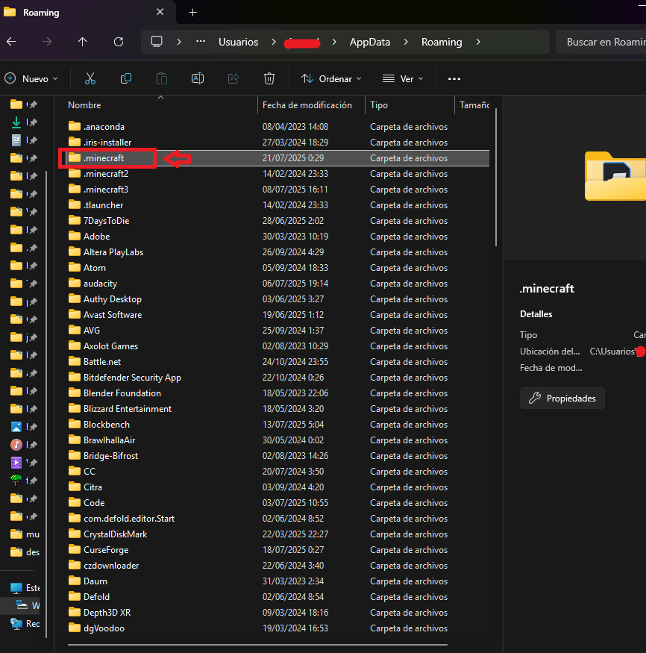Viewport: 646px width, 653px height.
Task: Open the Ver view options dropdown
Action: (403, 78)
